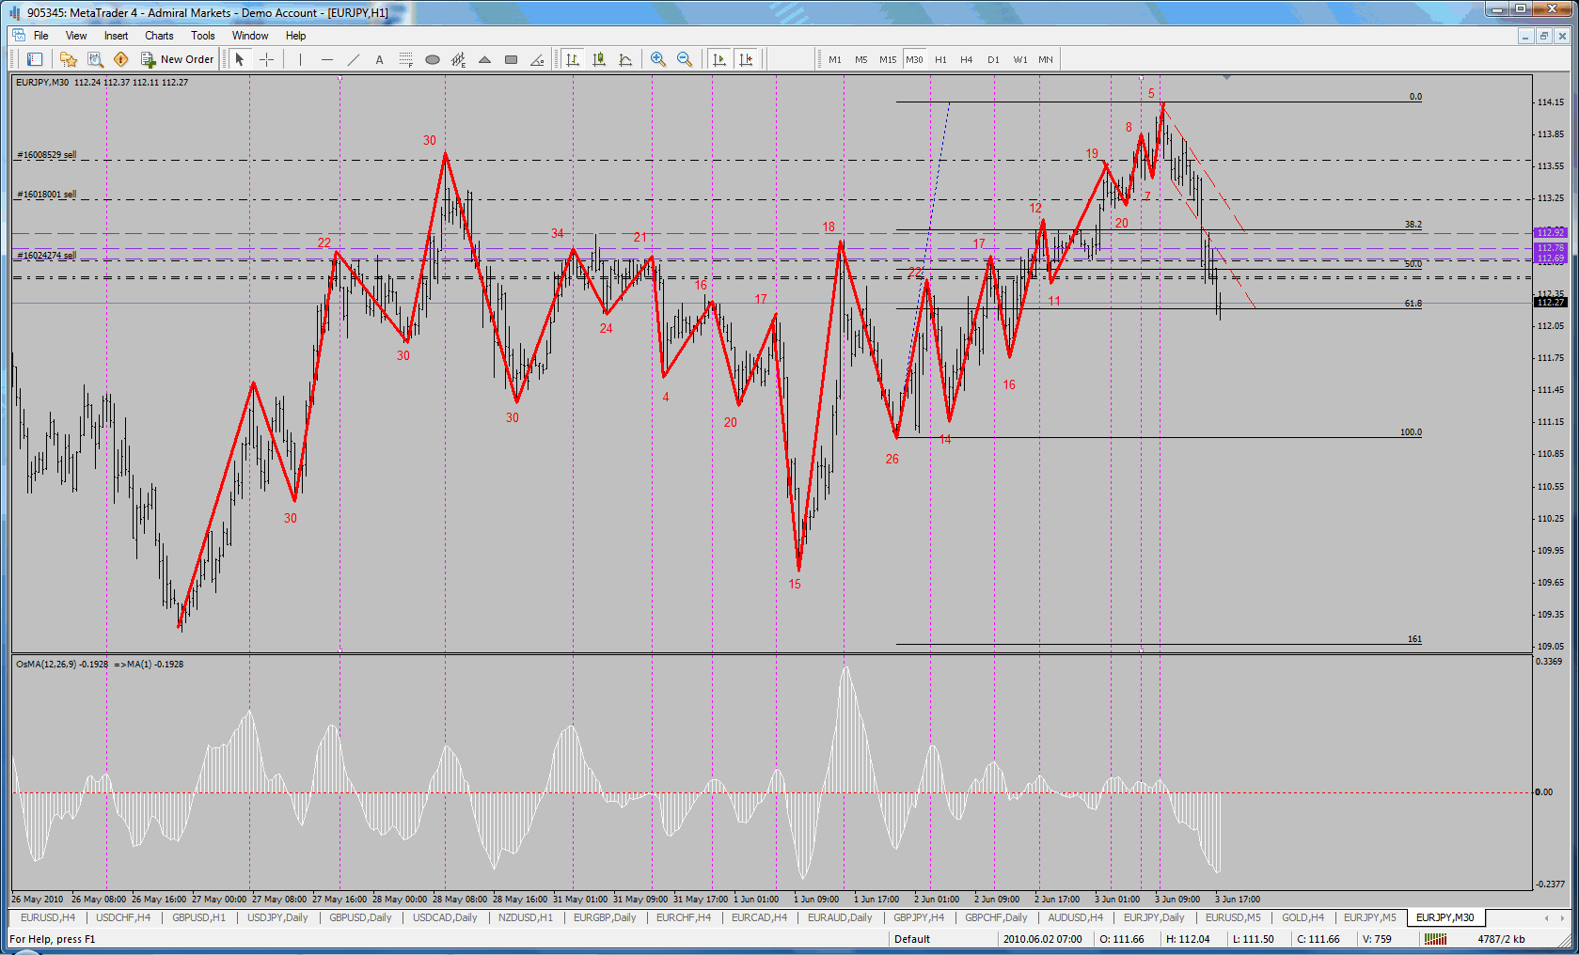Select the trendline by angle tool
This screenshot has width=1579, height=955.
point(537,59)
